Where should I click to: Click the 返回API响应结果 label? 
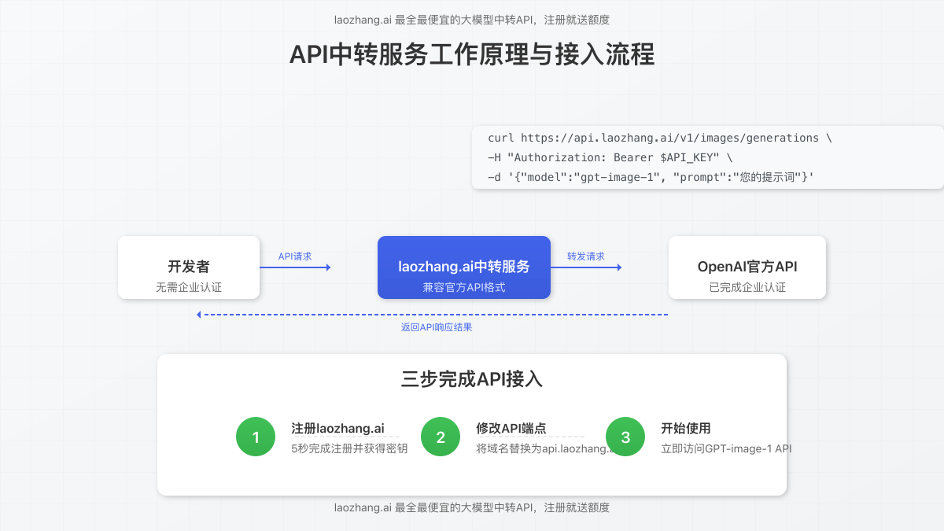437,327
